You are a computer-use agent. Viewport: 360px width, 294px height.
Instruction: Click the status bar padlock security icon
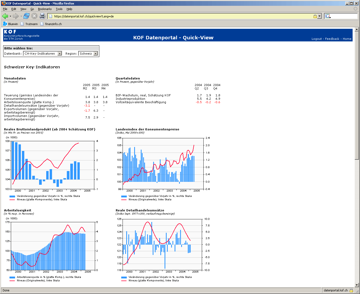coord(351,290)
